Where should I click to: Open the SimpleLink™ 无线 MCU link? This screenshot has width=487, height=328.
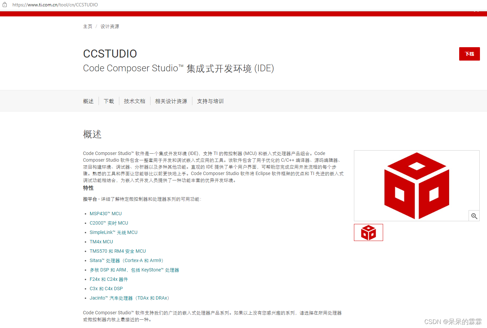coord(113,232)
